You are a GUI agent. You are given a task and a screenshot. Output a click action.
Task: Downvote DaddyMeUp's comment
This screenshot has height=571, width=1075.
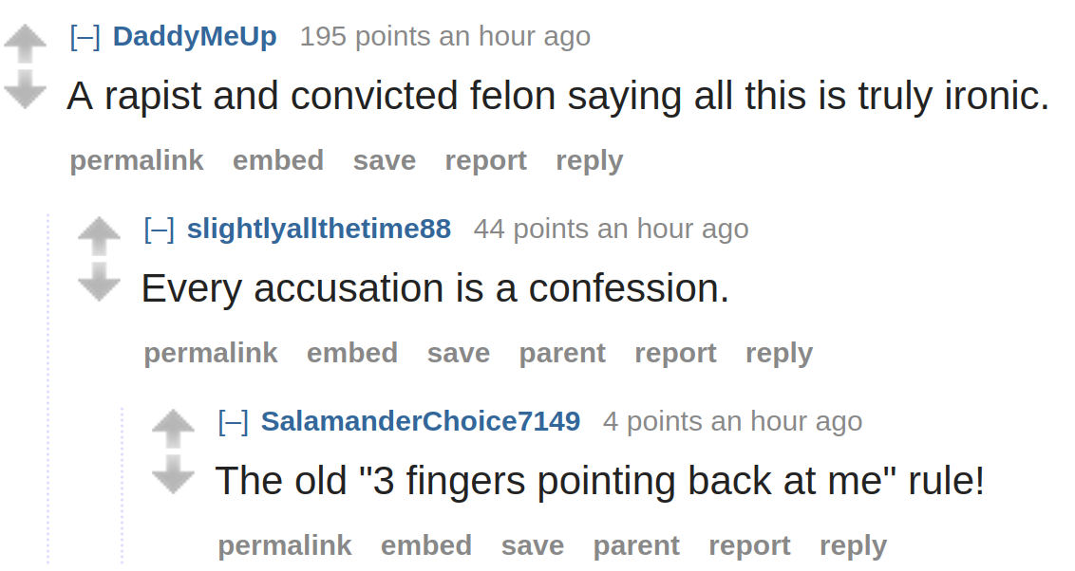[x=25, y=89]
